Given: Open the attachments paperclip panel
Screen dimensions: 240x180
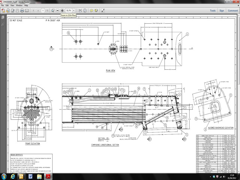Looking at the screenshot, I should [x=3, y=24].
